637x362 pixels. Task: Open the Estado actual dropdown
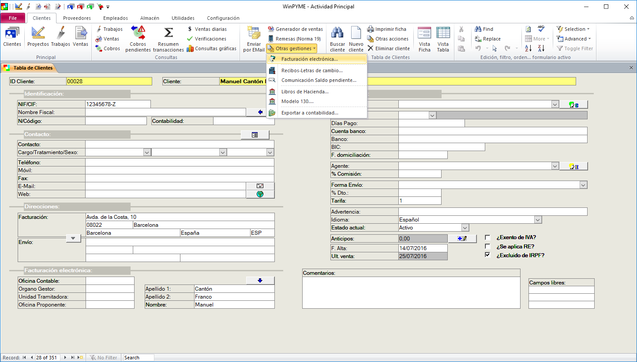tap(465, 228)
